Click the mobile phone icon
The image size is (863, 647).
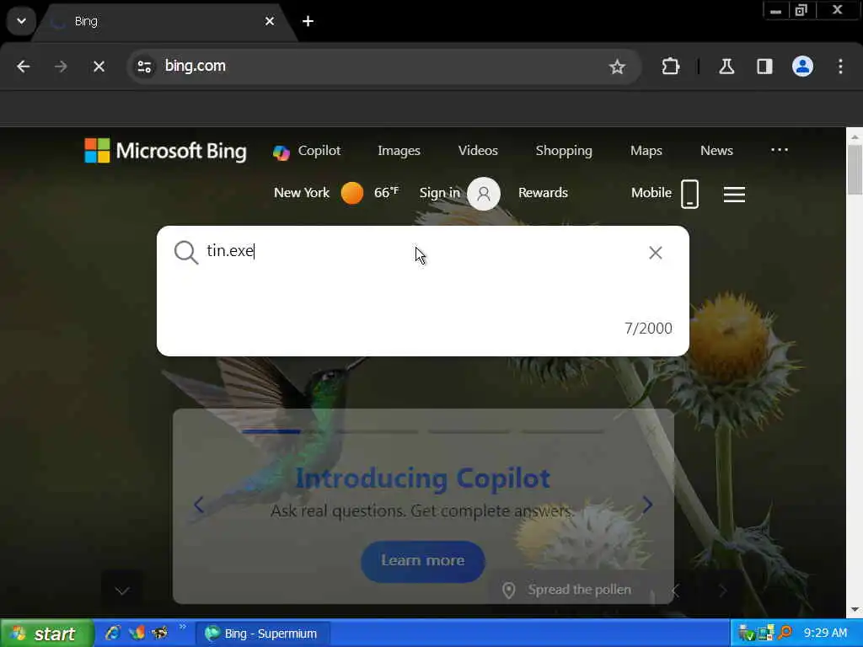[x=689, y=195]
